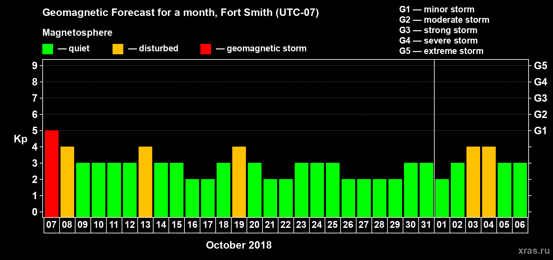Click date label 08 on the axis

point(67,225)
